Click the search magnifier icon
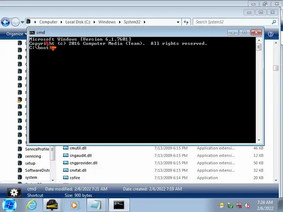This screenshot has height=212, width=283. 274,22
